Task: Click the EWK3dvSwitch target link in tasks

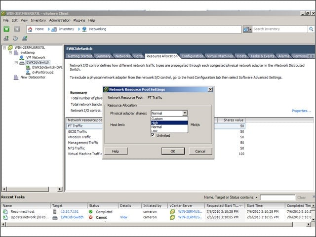Action: (x=72, y=217)
